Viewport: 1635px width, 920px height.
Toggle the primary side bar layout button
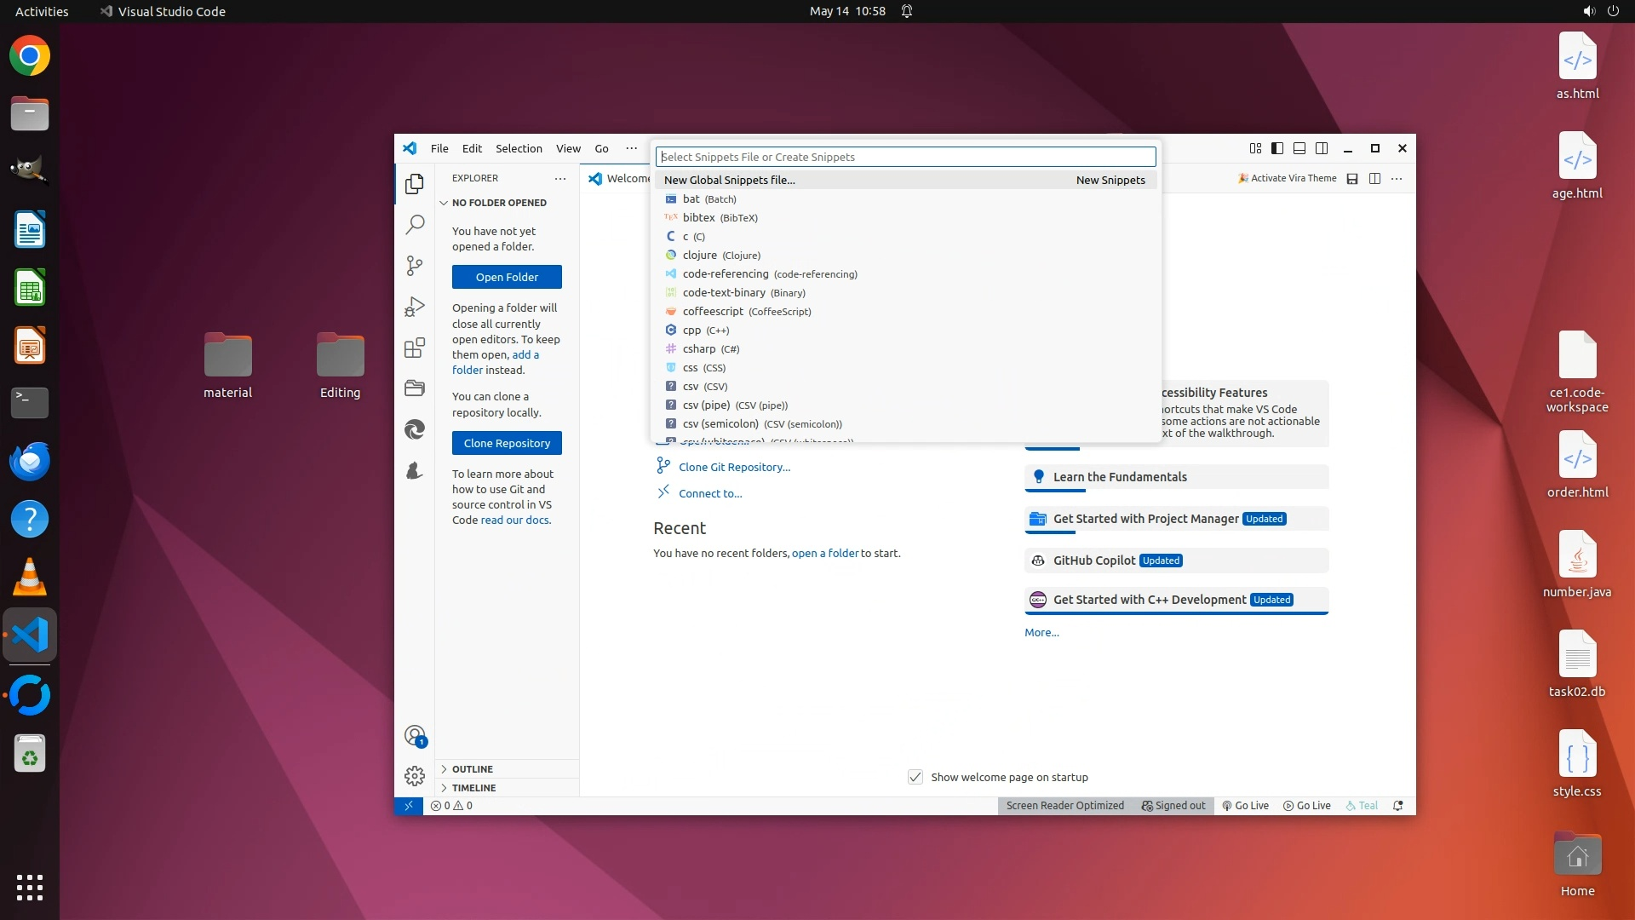[1277, 148]
